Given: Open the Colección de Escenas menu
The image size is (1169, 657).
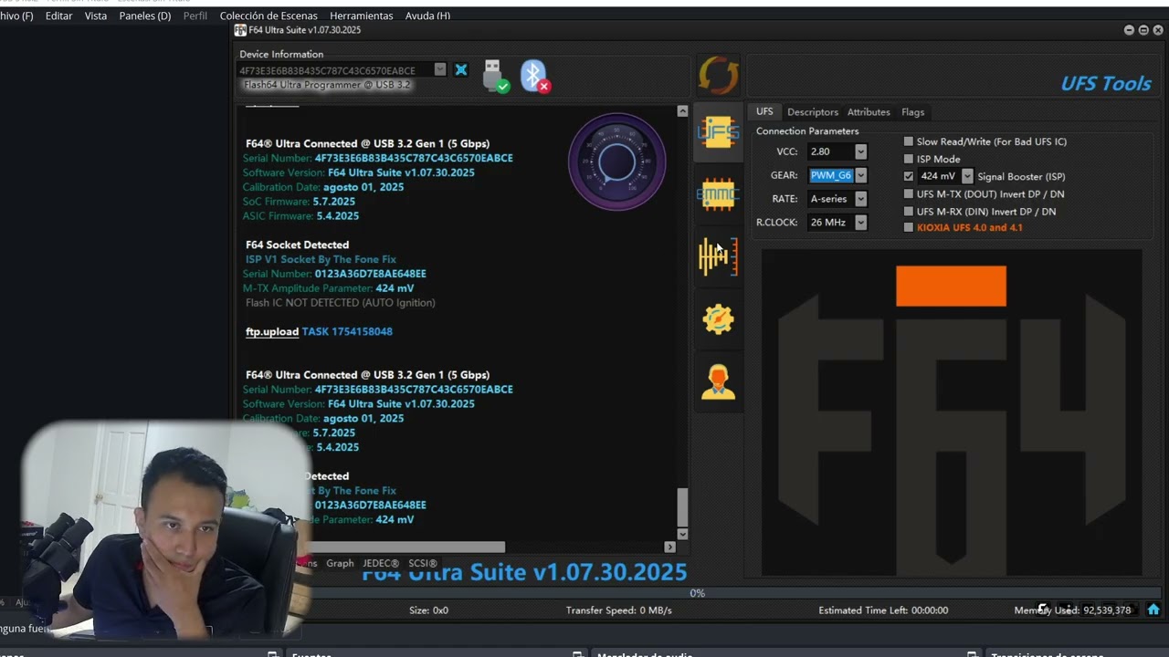Looking at the screenshot, I should tap(269, 16).
